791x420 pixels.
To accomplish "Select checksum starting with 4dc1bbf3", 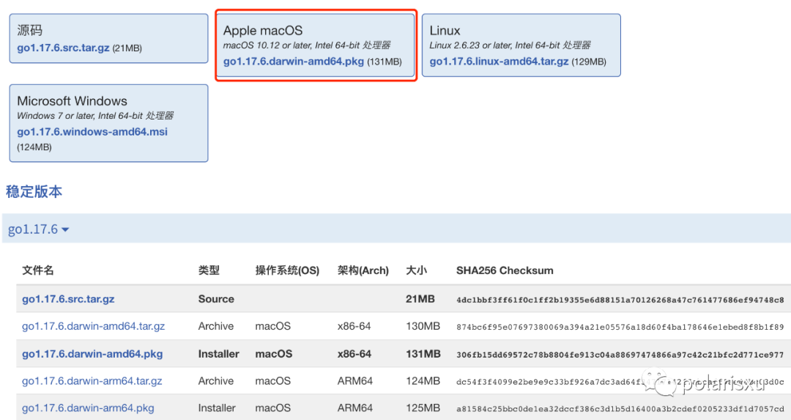I will point(620,300).
